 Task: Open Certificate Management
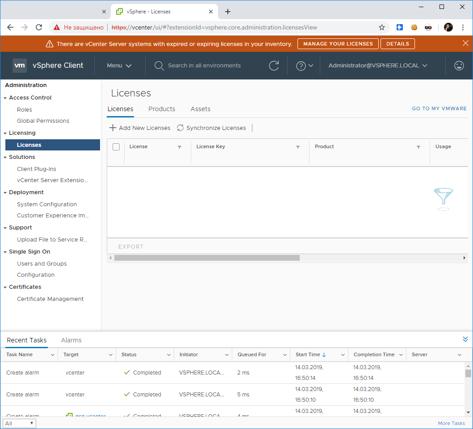tap(50, 299)
